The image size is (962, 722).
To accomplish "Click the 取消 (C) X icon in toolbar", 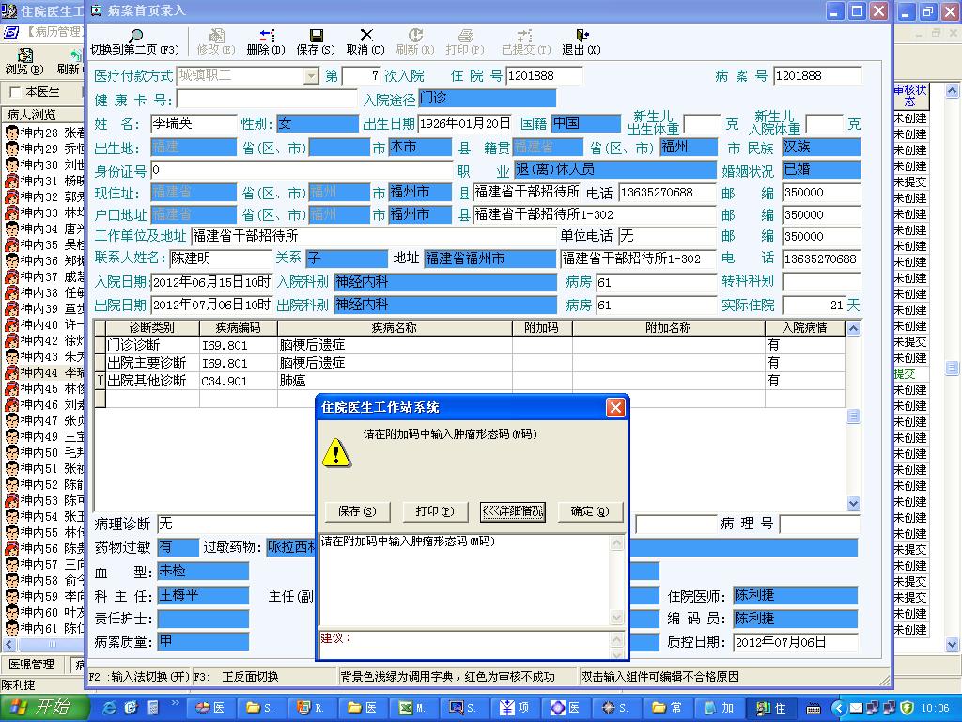I will coord(366,35).
